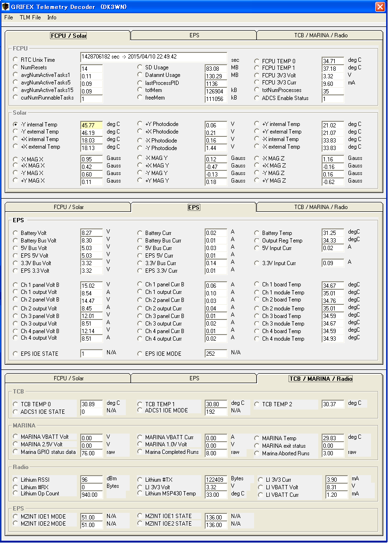Click the Battery Volt value field 8.27
The width and height of the screenshot is (388, 544).
pyautogui.click(x=91, y=233)
